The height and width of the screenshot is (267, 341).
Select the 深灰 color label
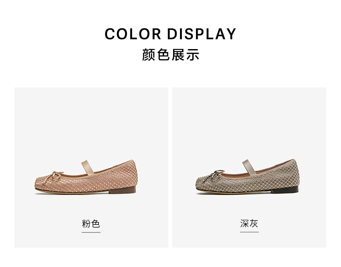click(x=249, y=223)
